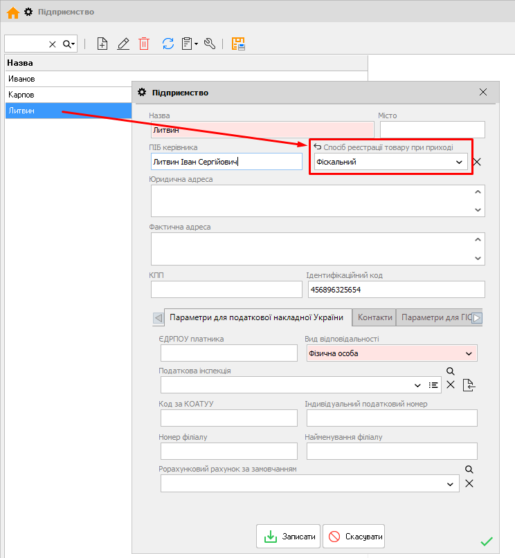Expand Рорахунковий рахунок за замовчанням dropdown
This screenshot has width=515, height=558.
(x=451, y=484)
